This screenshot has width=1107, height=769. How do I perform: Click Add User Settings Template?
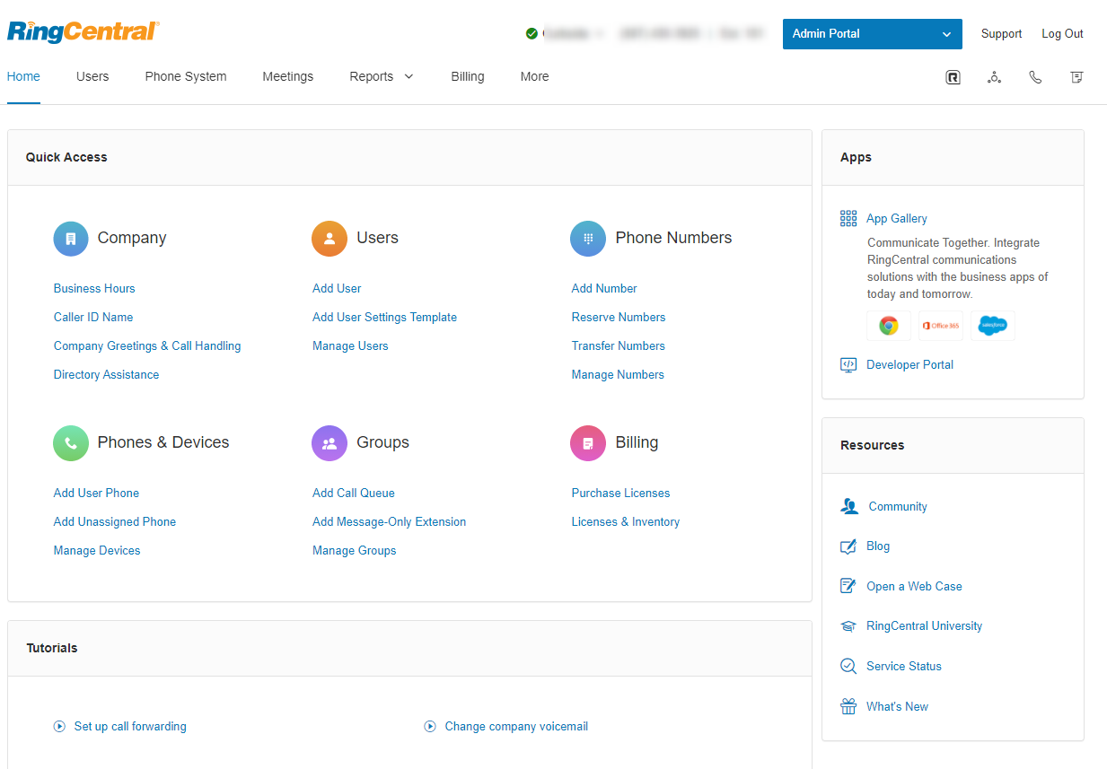384,318
